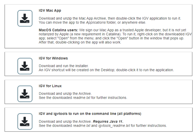Download IGV for Linux via its icon
This screenshot has height=134, width=196.
(x=25, y=94)
